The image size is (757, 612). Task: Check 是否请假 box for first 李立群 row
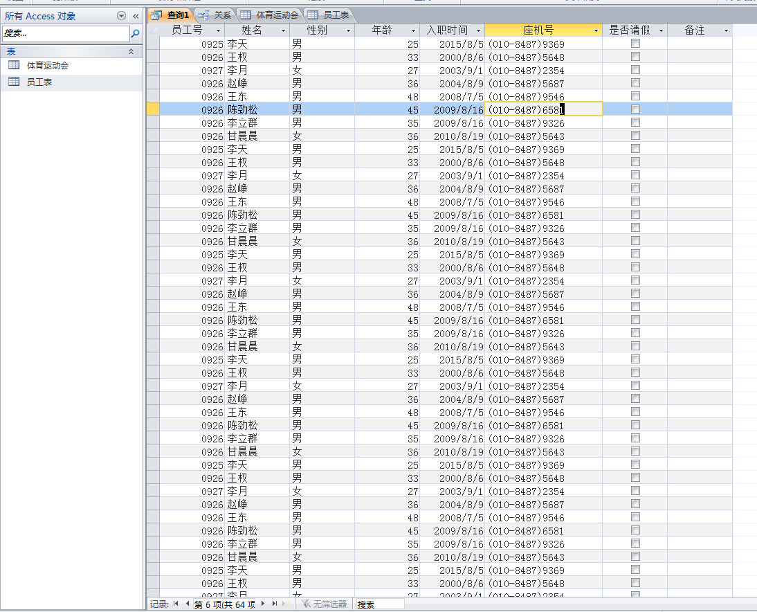pyautogui.click(x=635, y=123)
